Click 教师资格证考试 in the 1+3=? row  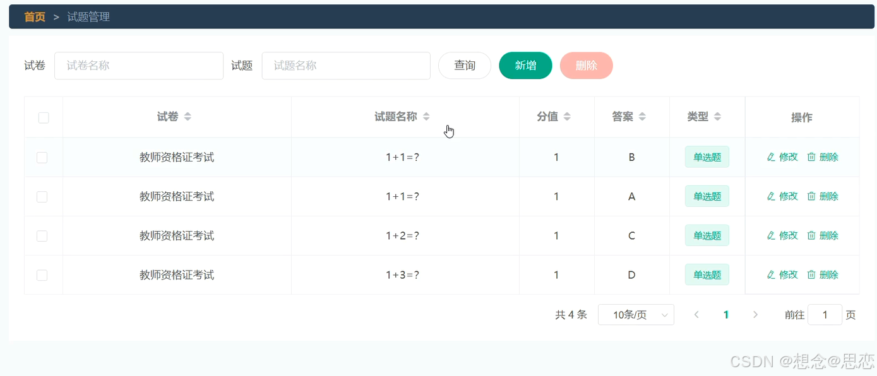click(177, 274)
